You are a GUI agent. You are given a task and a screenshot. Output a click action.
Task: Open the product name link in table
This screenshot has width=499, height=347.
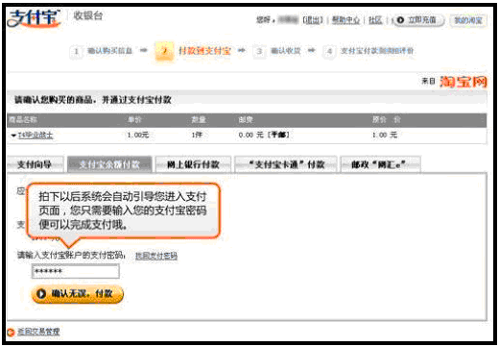[36, 136]
